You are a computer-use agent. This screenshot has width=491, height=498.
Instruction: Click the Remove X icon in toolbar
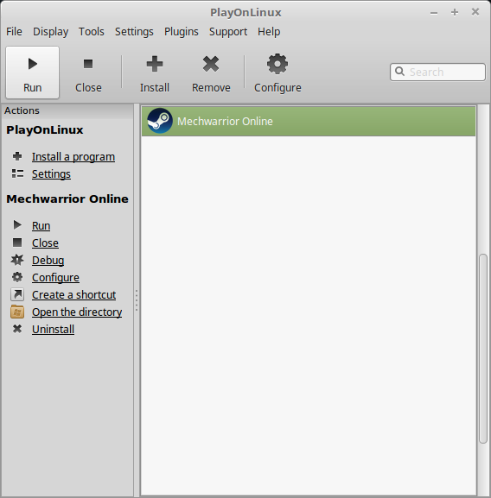click(211, 64)
